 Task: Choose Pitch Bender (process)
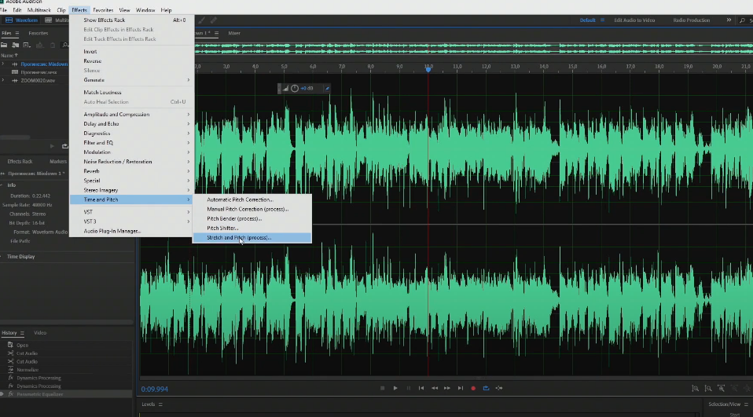pos(252,218)
